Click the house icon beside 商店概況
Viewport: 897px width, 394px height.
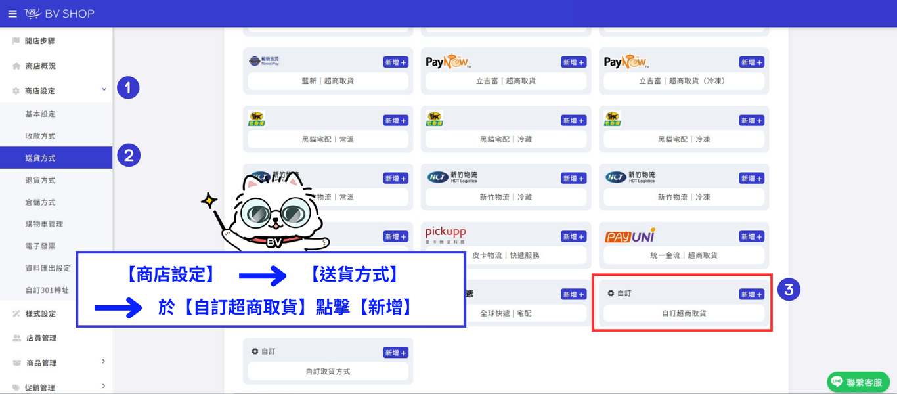coord(16,66)
